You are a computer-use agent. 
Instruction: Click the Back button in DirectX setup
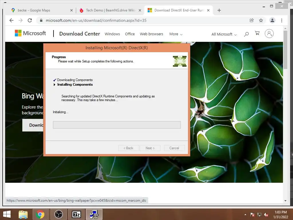pyautogui.click(x=128, y=148)
